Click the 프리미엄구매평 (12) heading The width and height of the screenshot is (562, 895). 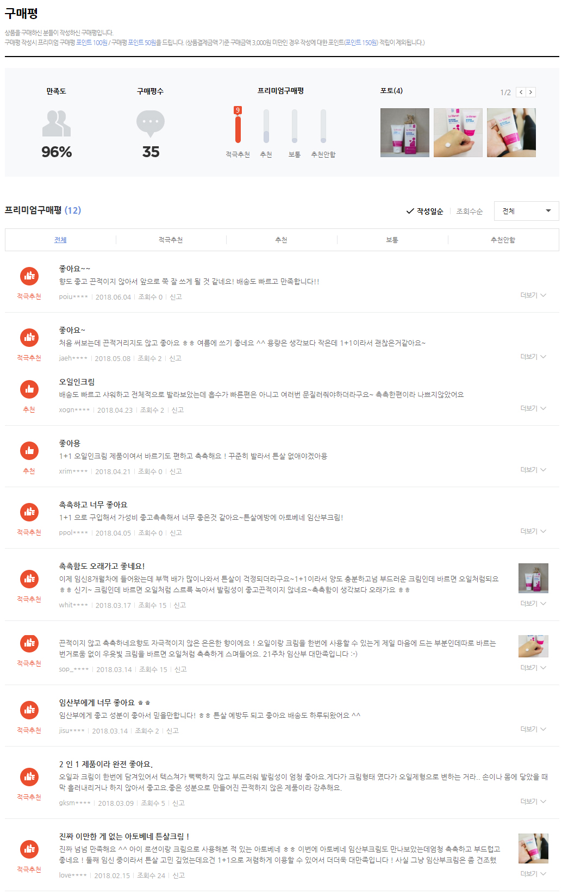pyautogui.click(x=43, y=210)
